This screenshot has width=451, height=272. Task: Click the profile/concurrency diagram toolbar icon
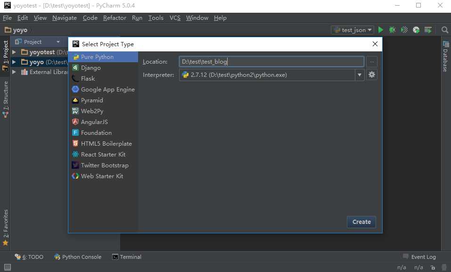(416, 30)
